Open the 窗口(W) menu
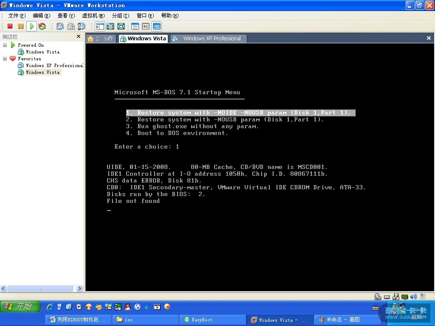This screenshot has width=435, height=326. tap(145, 16)
